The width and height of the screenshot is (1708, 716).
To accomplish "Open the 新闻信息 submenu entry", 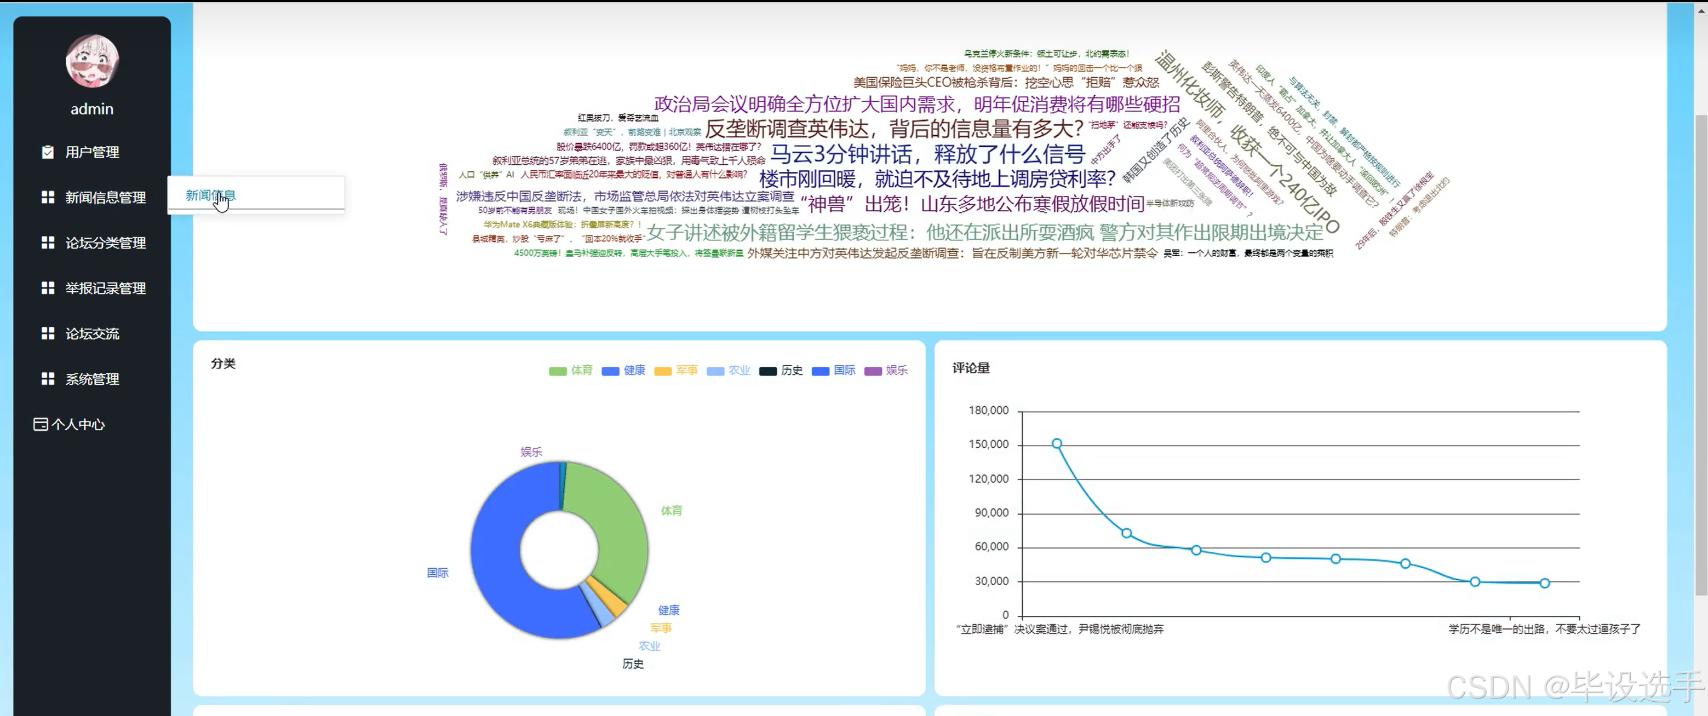I will click(x=210, y=195).
